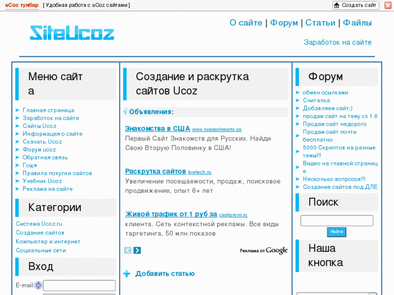Go to the top Форум menu item
This screenshot has width=394, height=295.
point(284,23)
